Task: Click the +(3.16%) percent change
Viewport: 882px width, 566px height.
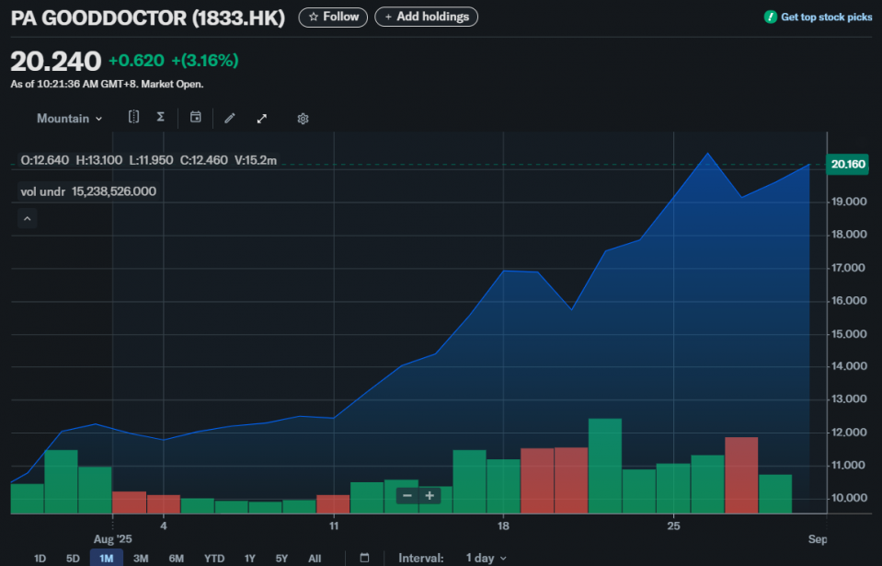Action: 205,60
